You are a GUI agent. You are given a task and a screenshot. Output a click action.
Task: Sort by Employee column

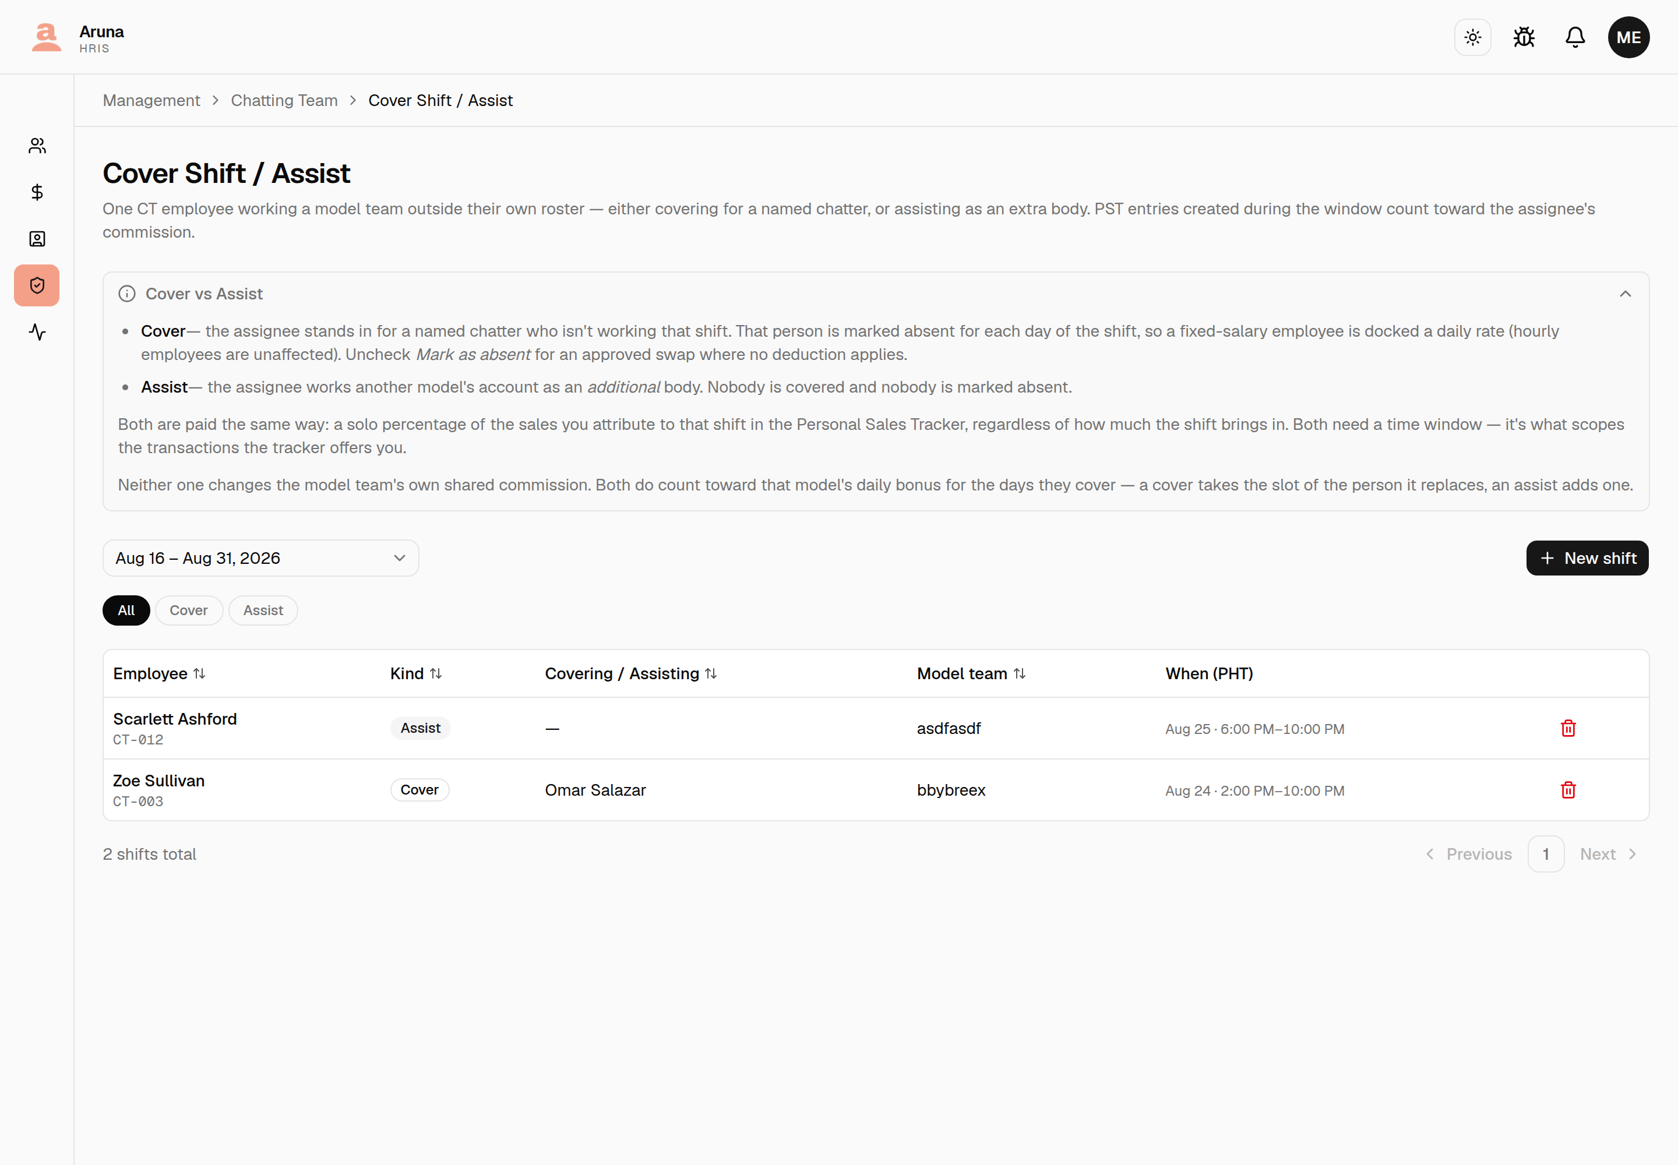tap(159, 674)
